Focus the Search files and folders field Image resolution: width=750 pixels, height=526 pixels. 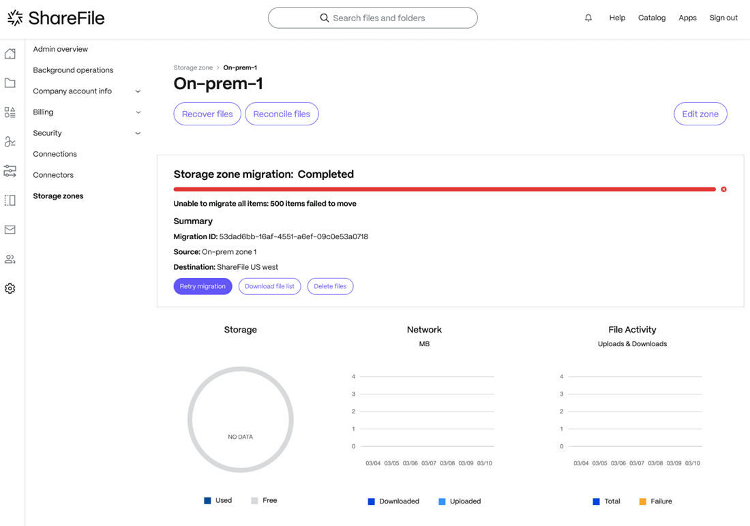372,18
